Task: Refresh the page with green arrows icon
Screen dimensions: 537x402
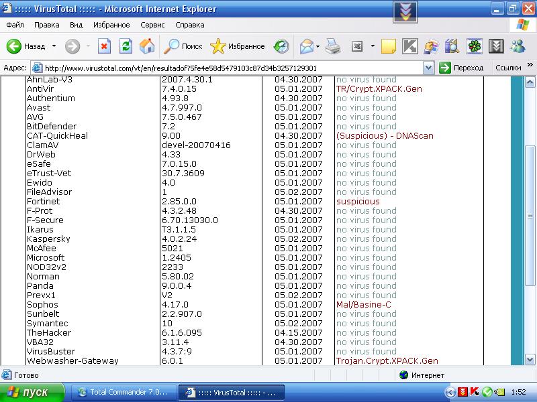Action: pos(126,46)
